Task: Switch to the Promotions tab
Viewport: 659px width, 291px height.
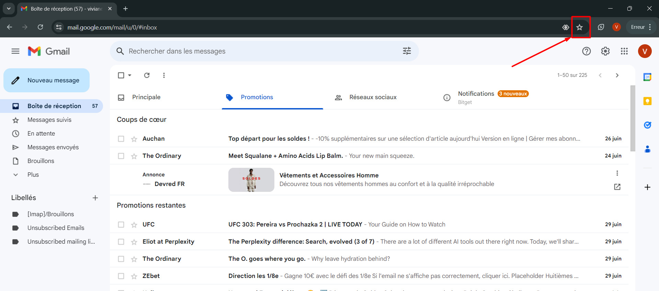Action: click(x=273, y=97)
